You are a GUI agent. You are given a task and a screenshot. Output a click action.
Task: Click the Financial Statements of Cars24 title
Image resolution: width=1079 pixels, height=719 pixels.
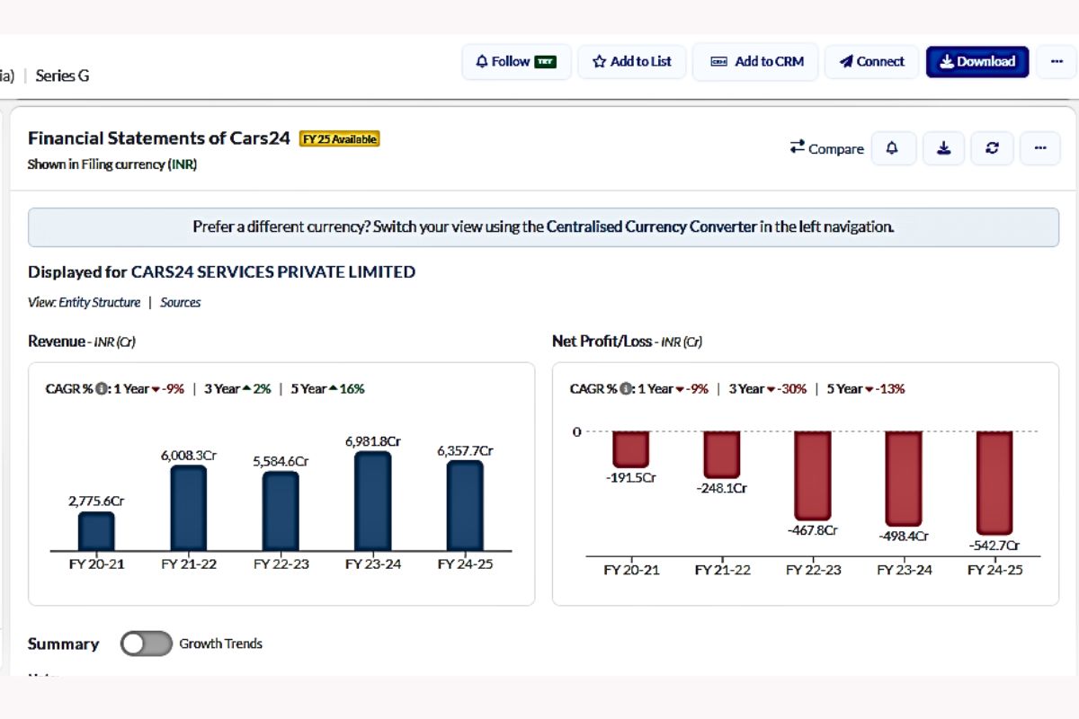pyautogui.click(x=159, y=138)
